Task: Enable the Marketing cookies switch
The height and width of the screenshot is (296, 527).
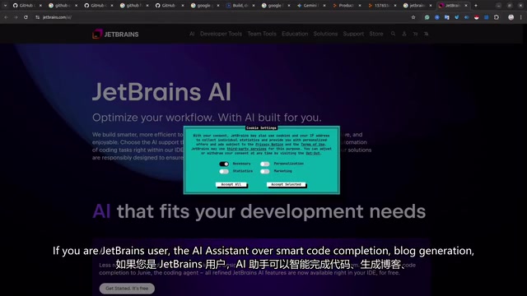Action: pyautogui.click(x=265, y=171)
